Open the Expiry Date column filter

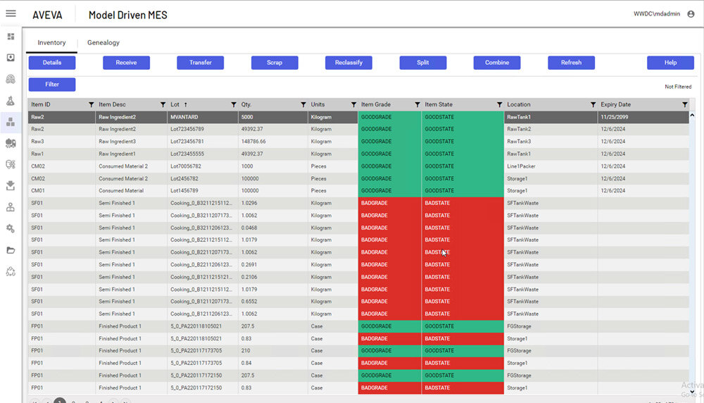(x=684, y=105)
